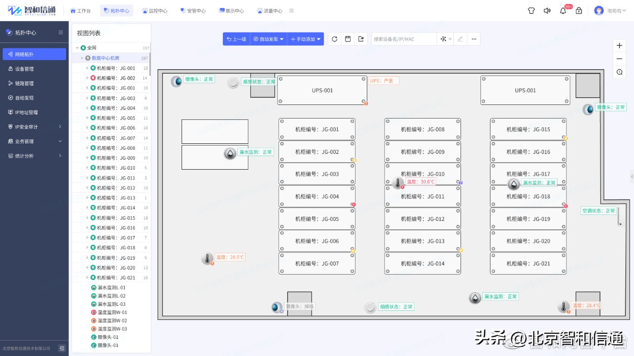This screenshot has width=634, height=356.
Task: Click the refresh topology icon
Action: (334, 39)
